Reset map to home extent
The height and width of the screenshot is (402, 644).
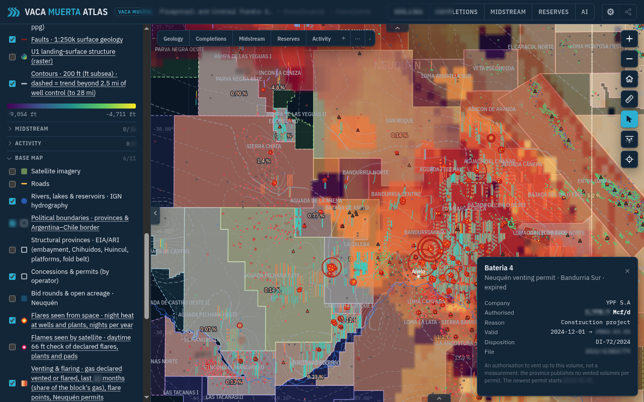click(x=629, y=79)
